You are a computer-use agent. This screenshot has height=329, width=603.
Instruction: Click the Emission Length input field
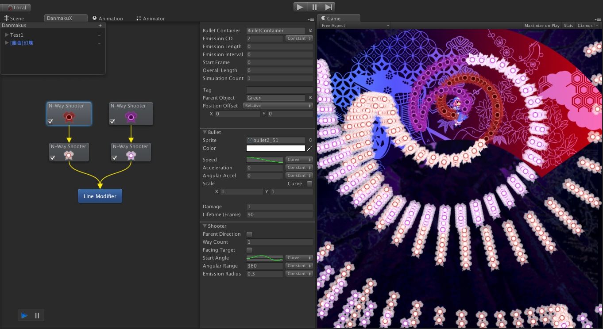click(279, 46)
